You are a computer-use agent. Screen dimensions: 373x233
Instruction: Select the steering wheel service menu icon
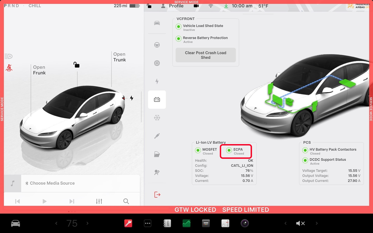(157, 45)
